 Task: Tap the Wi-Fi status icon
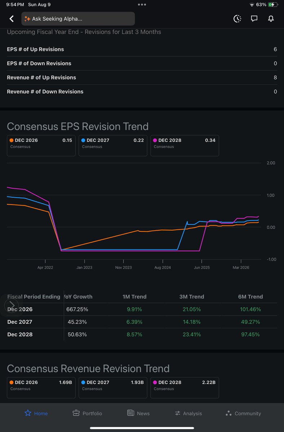click(252, 5)
